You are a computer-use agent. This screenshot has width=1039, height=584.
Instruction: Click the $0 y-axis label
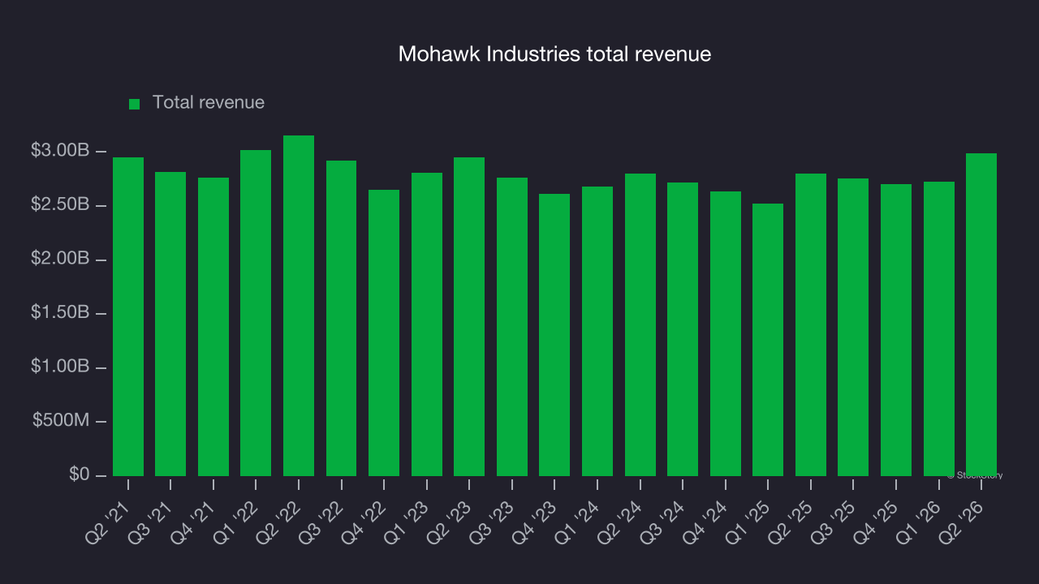tap(79, 474)
